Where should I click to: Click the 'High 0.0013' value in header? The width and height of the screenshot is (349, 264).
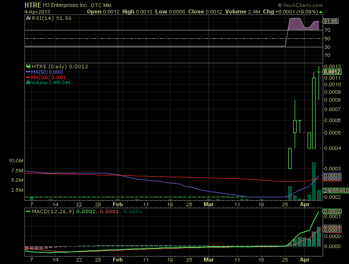137,12
